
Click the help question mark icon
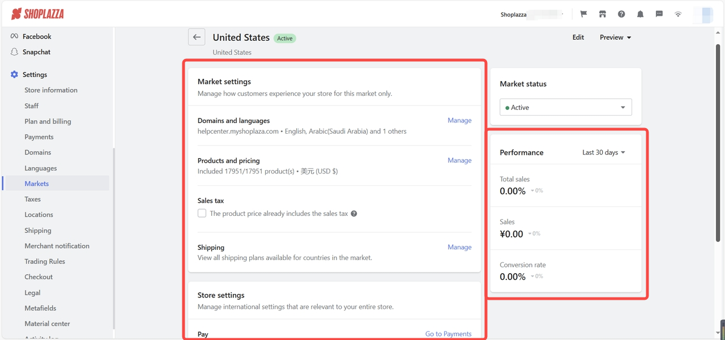[x=621, y=14]
